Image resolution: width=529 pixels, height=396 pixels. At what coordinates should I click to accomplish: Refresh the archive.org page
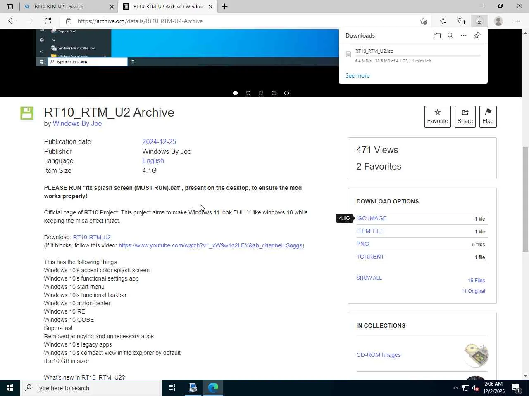48,21
